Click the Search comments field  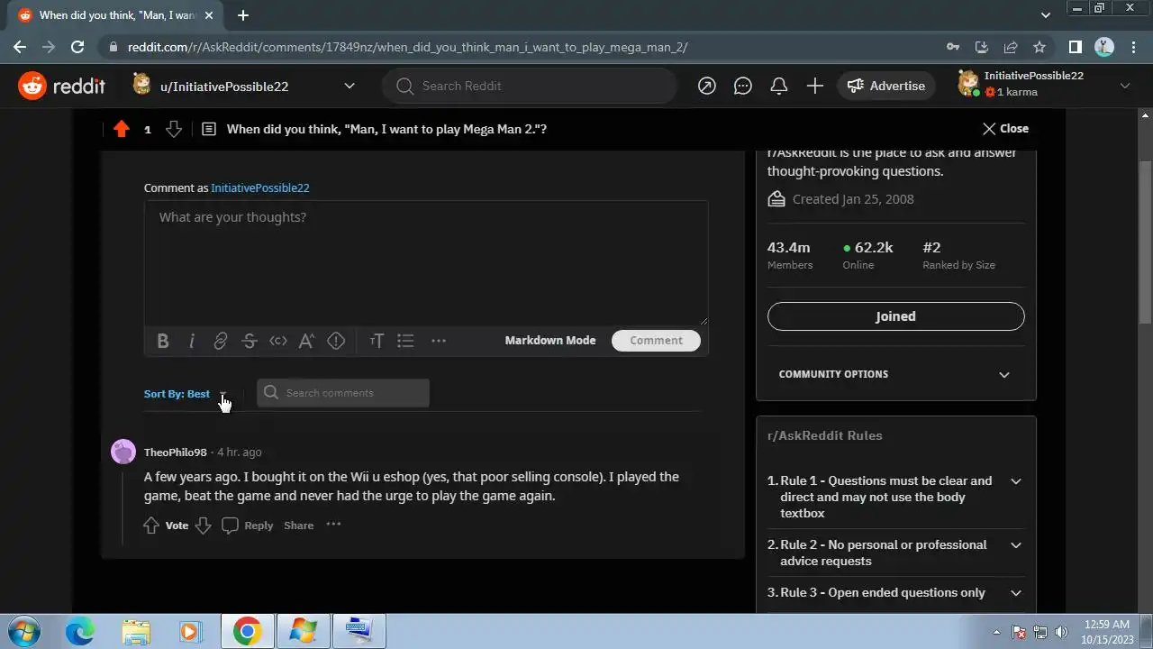pyautogui.click(x=343, y=393)
